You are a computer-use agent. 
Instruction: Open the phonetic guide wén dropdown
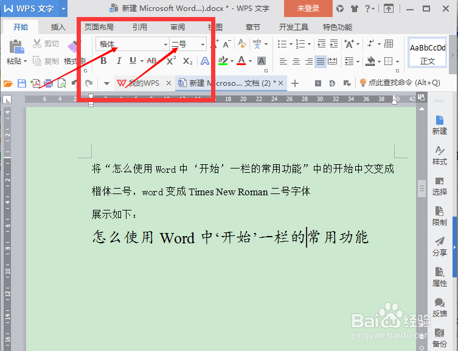[266, 44]
